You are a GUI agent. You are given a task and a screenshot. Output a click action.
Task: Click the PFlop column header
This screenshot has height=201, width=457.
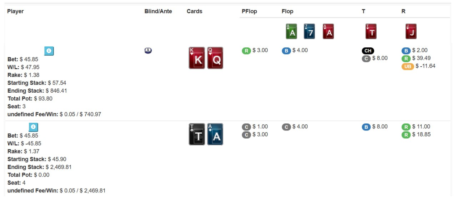[x=249, y=11]
